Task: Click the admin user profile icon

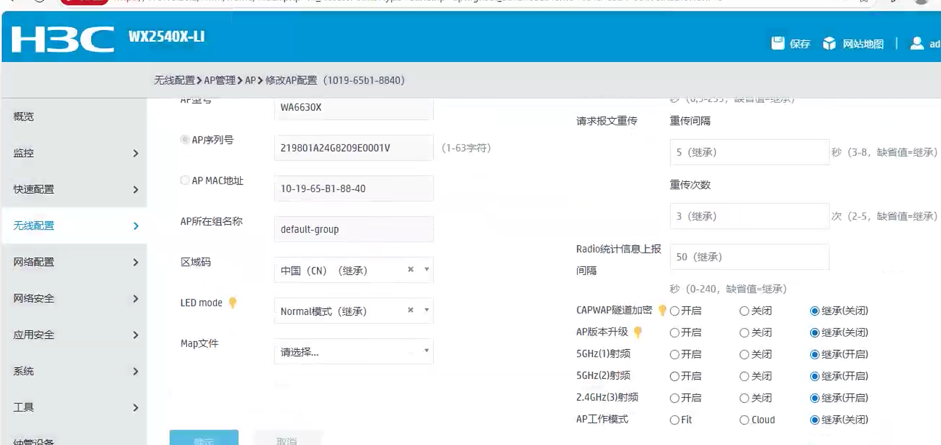Action: [x=917, y=43]
